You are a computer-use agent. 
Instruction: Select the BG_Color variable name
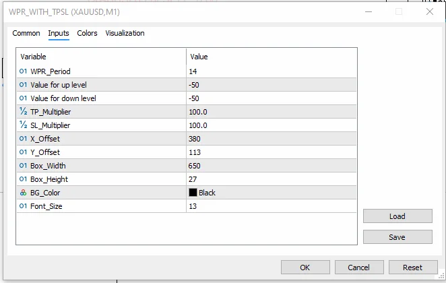(x=45, y=193)
